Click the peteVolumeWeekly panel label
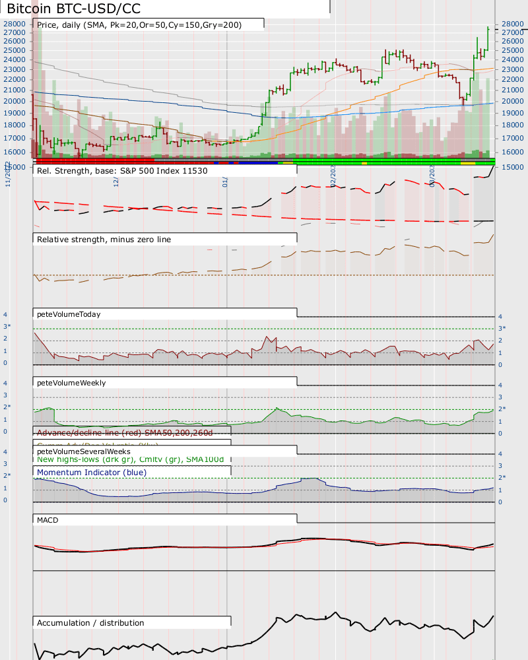Image resolution: width=528 pixels, height=660 pixels. 71,383
